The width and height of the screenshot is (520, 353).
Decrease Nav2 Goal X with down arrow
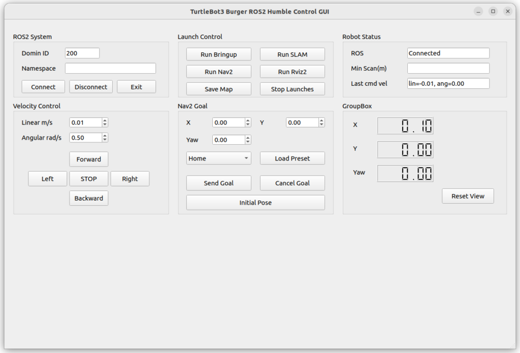pyautogui.click(x=248, y=125)
